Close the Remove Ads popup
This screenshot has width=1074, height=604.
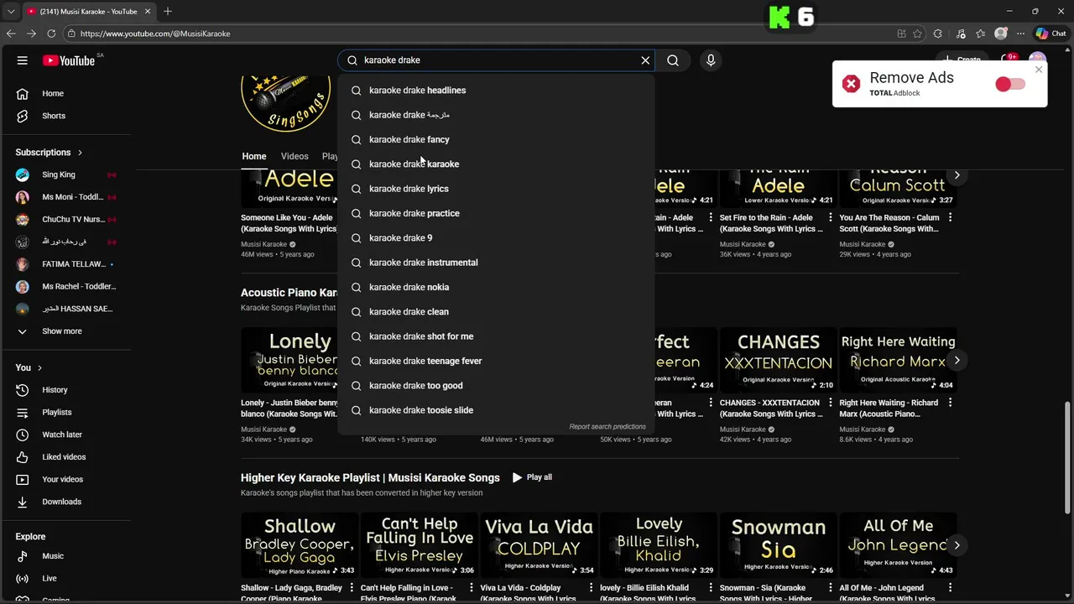[1039, 70]
